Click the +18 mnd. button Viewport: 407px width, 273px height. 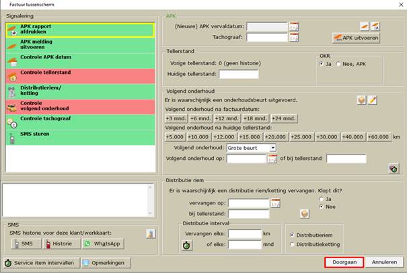[255, 118]
